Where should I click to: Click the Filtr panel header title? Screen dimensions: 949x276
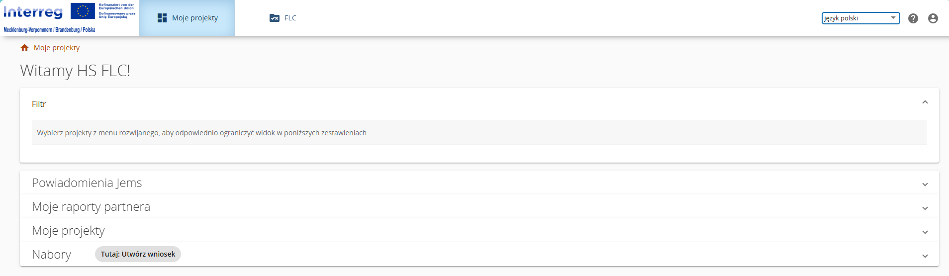(39, 104)
